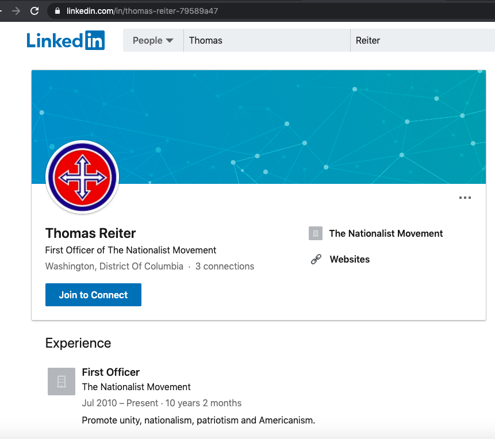
Task: Click the Jul 2010 – Present date range
Action: (120, 403)
